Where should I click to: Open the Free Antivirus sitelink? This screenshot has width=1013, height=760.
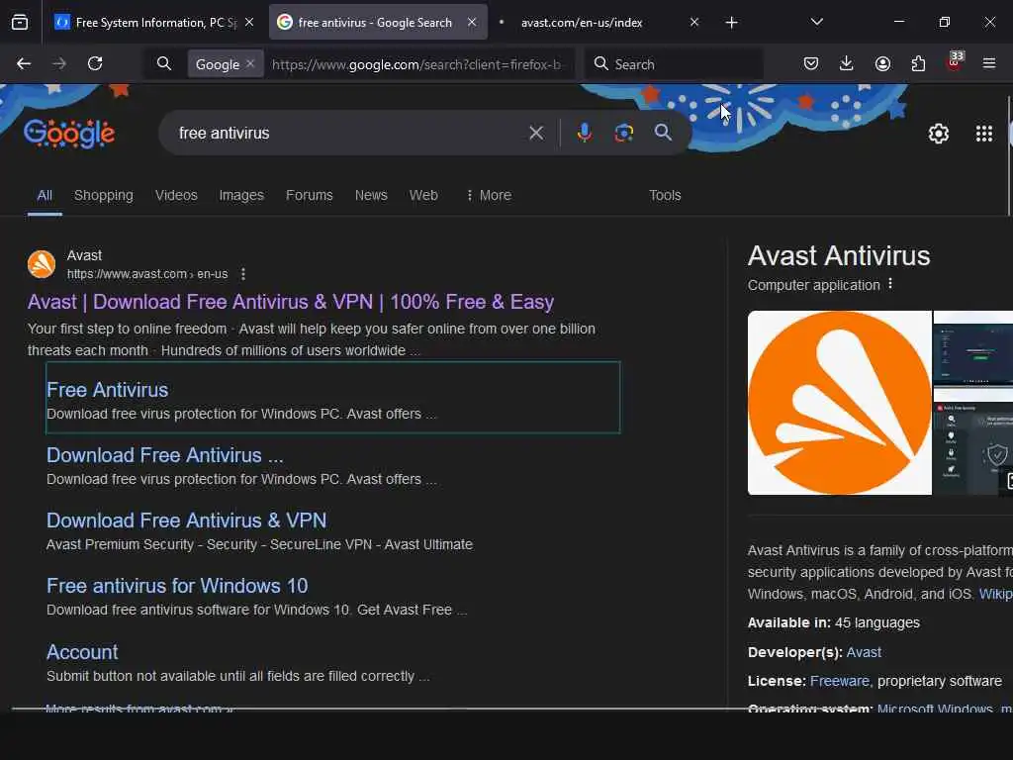(x=107, y=390)
